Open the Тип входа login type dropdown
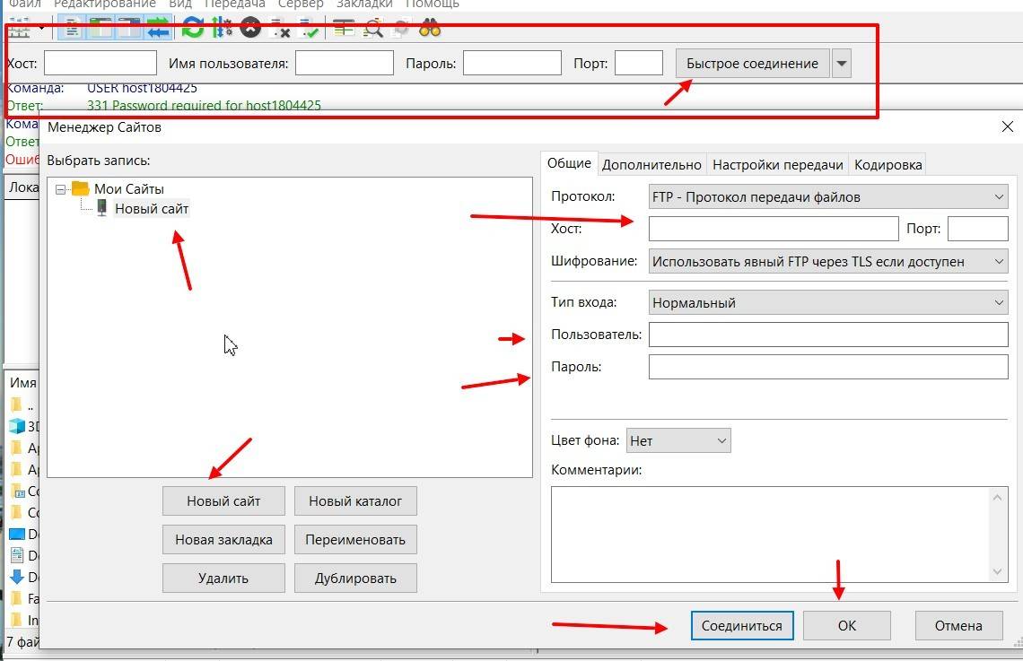 tap(827, 303)
